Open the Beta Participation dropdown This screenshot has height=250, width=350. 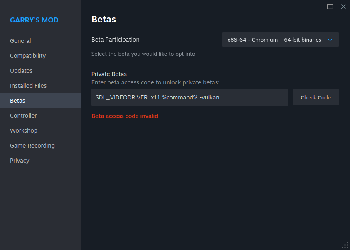[x=280, y=40]
